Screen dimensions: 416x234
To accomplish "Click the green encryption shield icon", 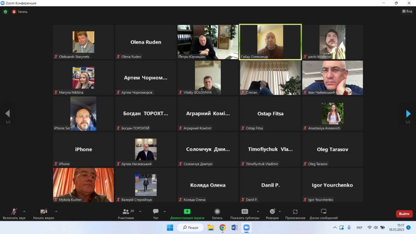I will pos(5,12).
